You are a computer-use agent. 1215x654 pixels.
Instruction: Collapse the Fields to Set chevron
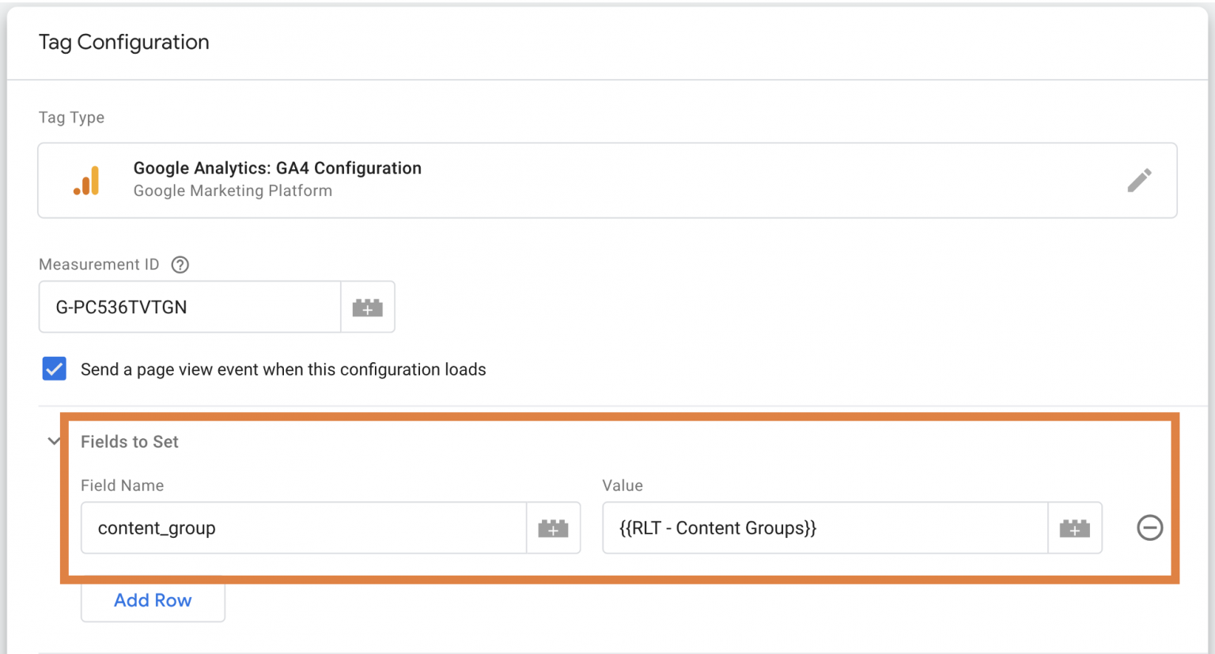[54, 441]
